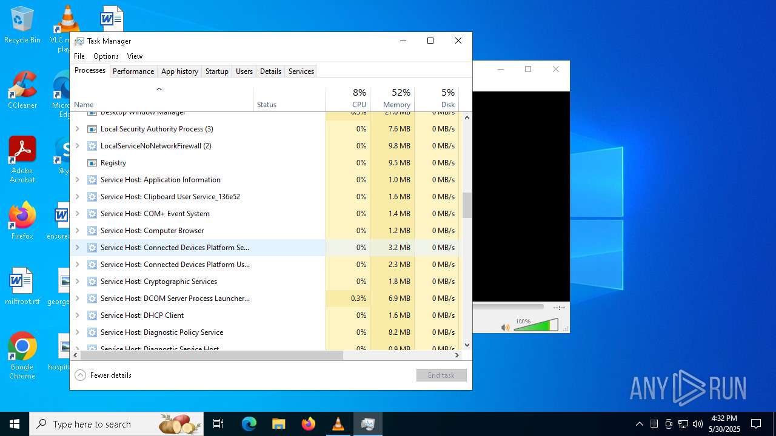Expand Service Host: Computer Browser
The width and height of the screenshot is (776, 436).
point(77,231)
